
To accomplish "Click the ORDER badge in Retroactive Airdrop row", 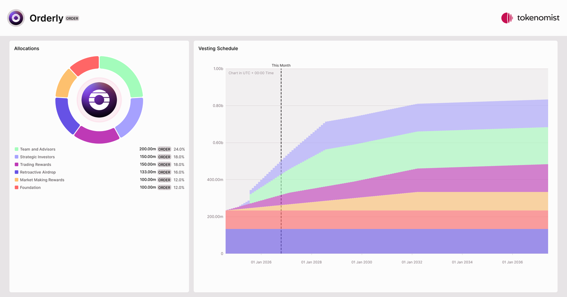I will pyautogui.click(x=164, y=172).
